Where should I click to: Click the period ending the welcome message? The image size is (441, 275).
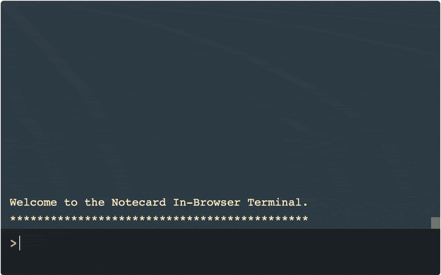(306, 205)
